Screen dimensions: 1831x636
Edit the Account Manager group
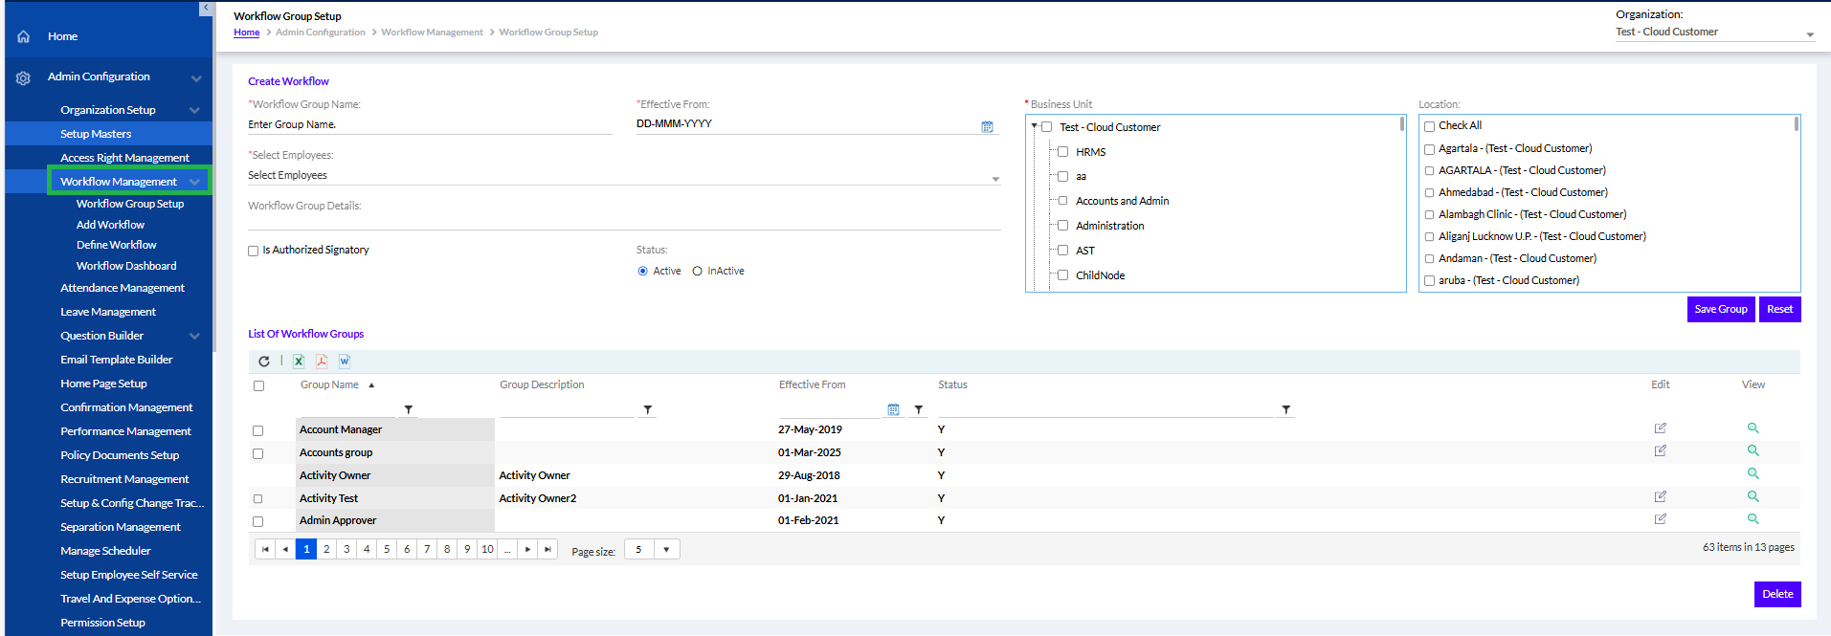pos(1661,428)
